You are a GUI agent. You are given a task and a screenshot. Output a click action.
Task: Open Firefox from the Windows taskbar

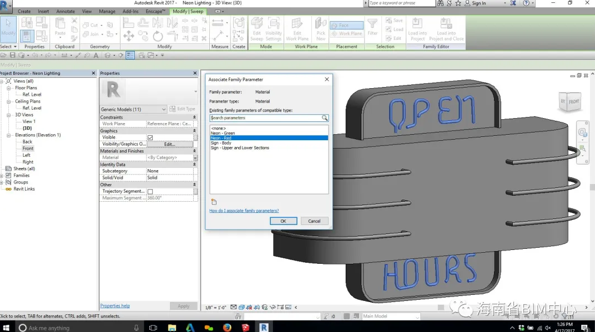227,327
